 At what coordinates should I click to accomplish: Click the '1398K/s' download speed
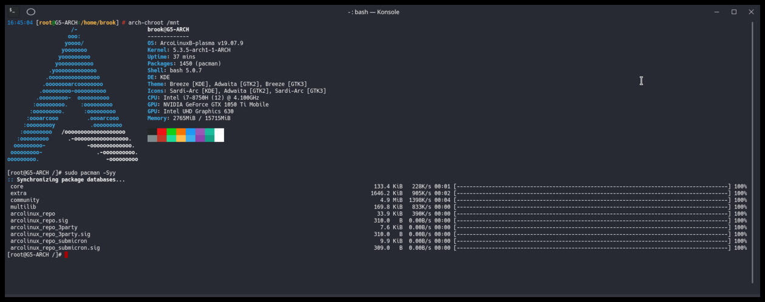(420, 200)
